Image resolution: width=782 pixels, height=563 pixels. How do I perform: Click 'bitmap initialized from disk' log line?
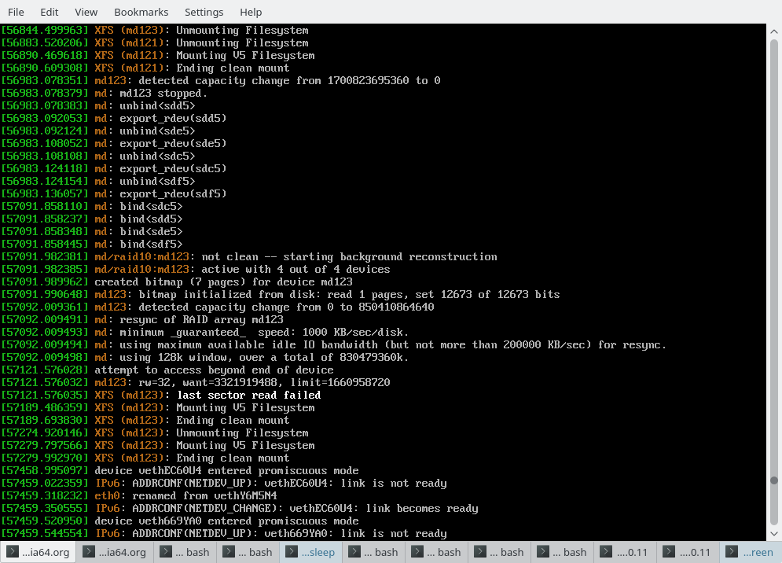[x=281, y=295]
